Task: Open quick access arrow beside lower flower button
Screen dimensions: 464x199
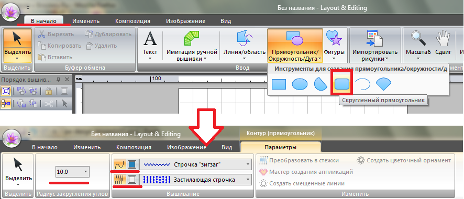Action: pyautogui.click(x=28, y=134)
